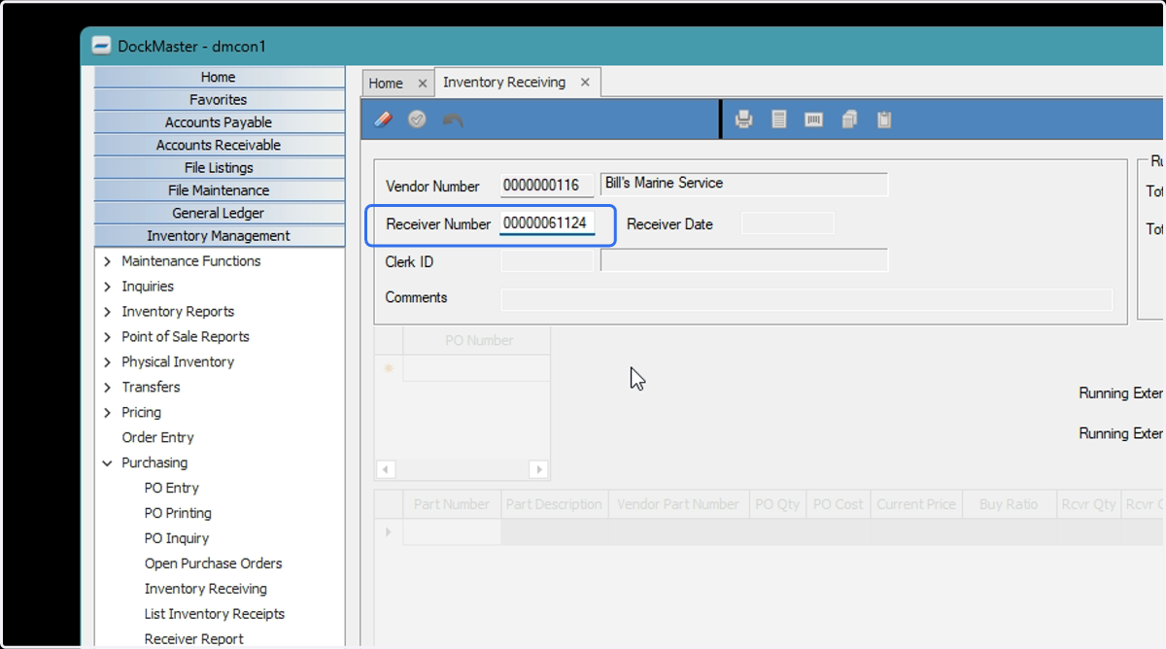Click the Vendor Part Number column header
This screenshot has width=1166, height=649.
tap(678, 505)
